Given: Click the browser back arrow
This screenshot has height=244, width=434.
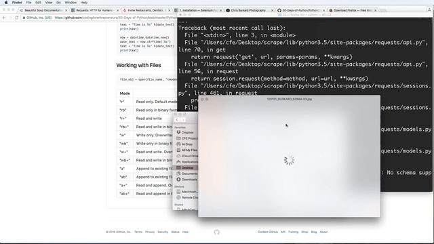Looking at the screenshot, I should click(4, 18).
